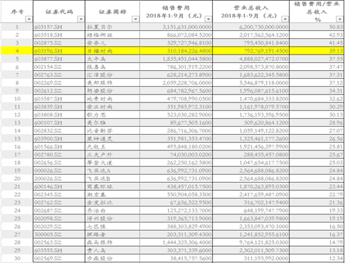Image resolution: width=345 pixels, height=263 pixels.
Task: Open the 营业总收入 column filter dropdown
Action: pyautogui.click(x=285, y=19)
